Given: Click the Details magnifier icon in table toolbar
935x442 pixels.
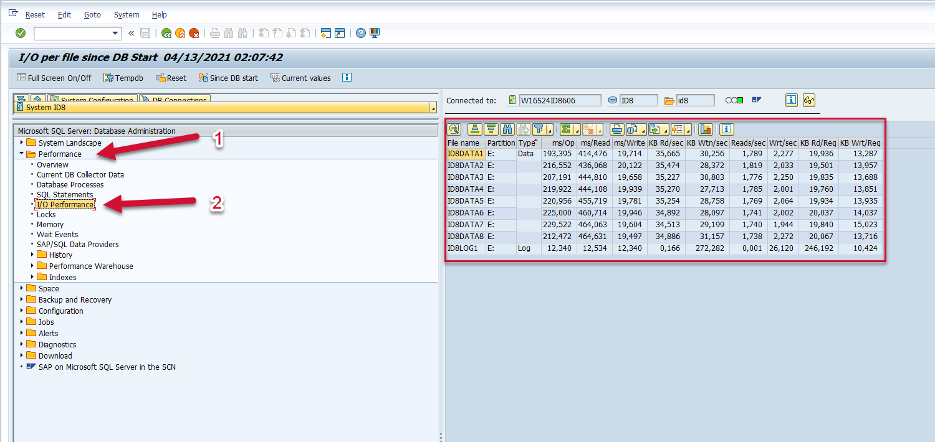Looking at the screenshot, I should point(454,129).
